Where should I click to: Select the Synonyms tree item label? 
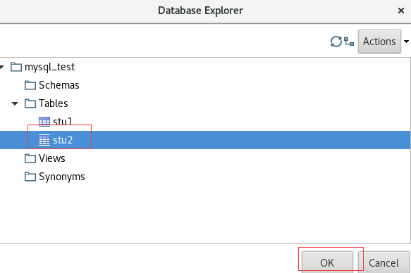coord(62,177)
